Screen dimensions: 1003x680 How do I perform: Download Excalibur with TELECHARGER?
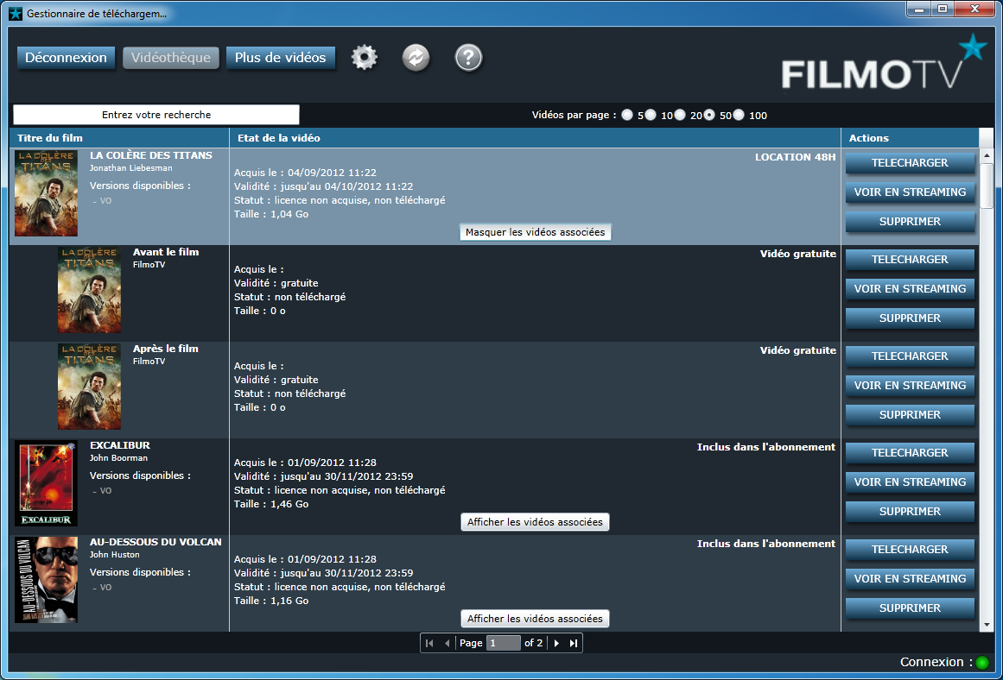911,452
